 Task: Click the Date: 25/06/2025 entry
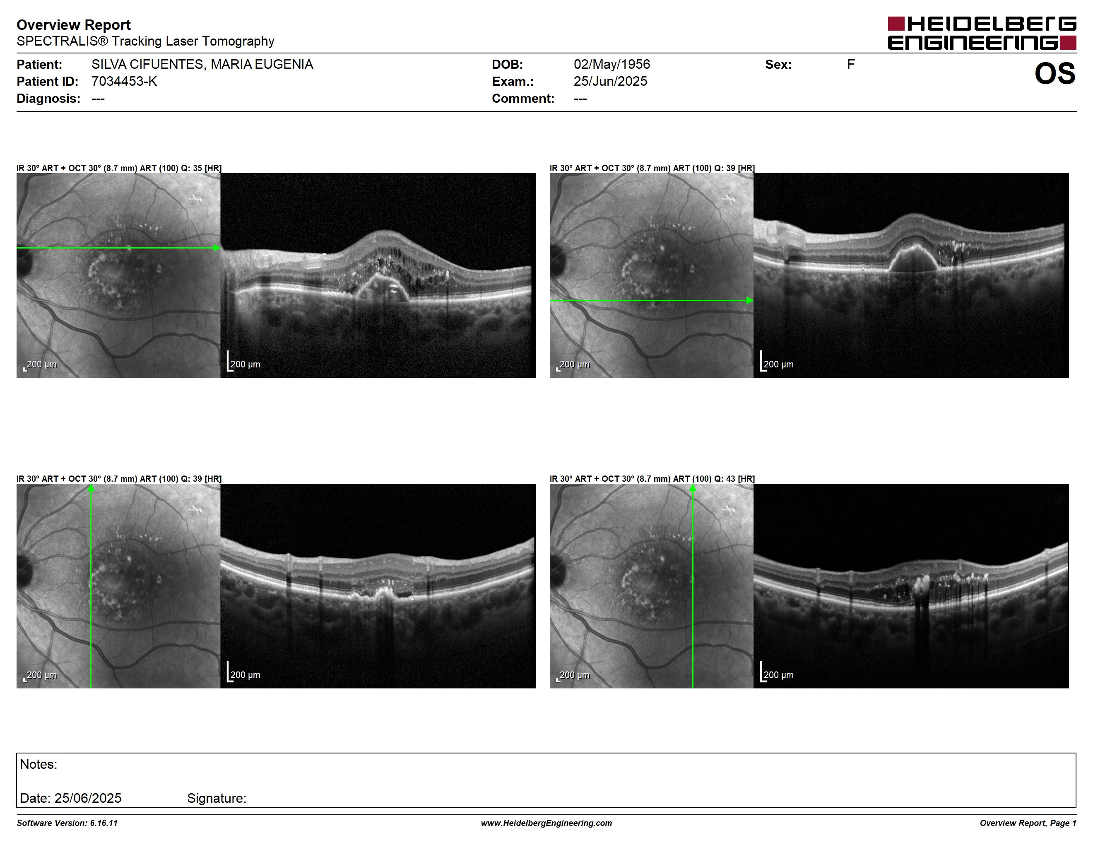click(70, 798)
